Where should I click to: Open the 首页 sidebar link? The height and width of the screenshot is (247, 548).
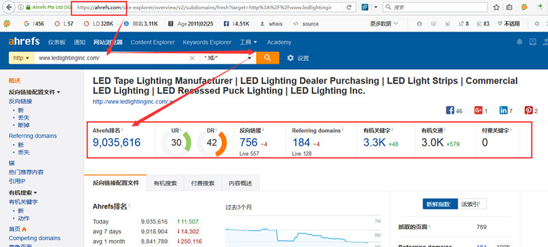tap(14, 229)
